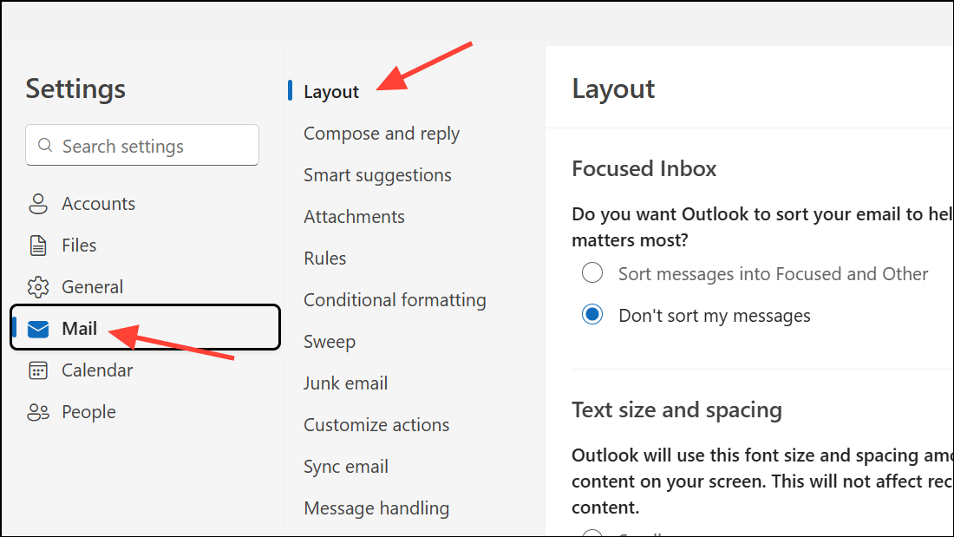Open Customize actions settings

tap(376, 425)
